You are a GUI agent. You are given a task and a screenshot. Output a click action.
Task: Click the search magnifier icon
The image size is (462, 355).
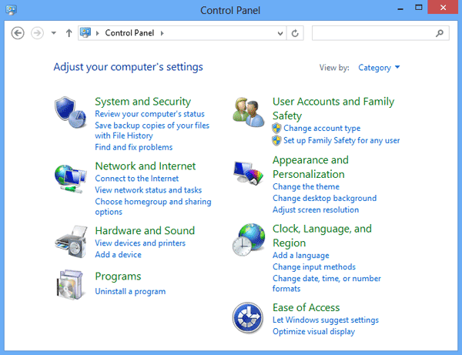point(440,33)
